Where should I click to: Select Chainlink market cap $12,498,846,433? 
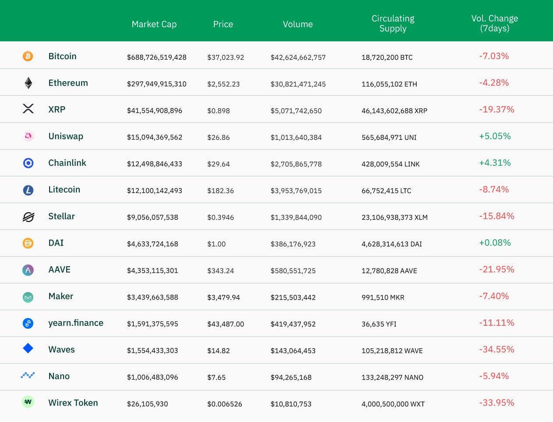click(x=155, y=164)
